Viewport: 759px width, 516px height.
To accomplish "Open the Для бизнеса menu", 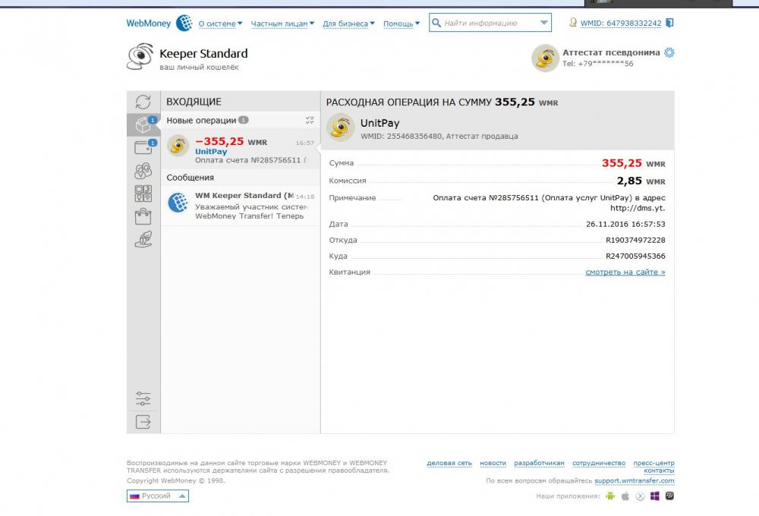I will click(349, 24).
